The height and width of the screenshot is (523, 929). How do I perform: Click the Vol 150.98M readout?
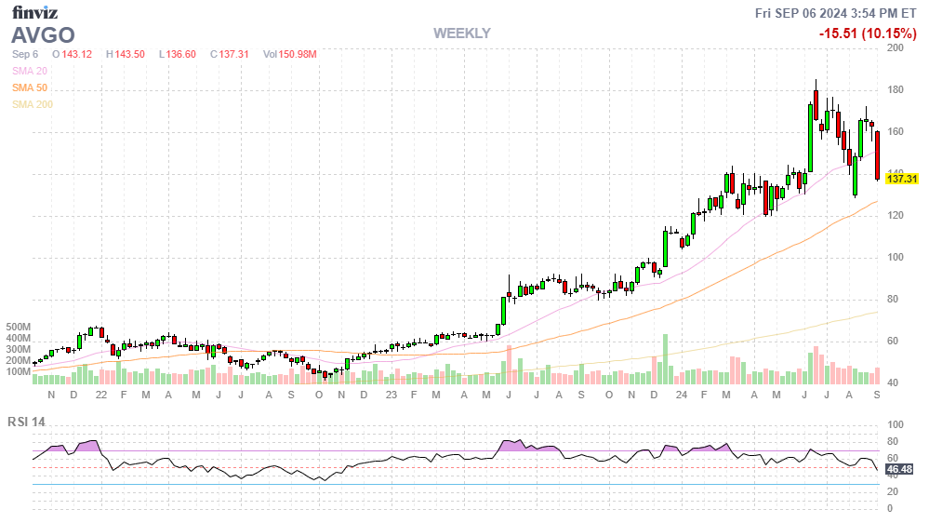289,54
